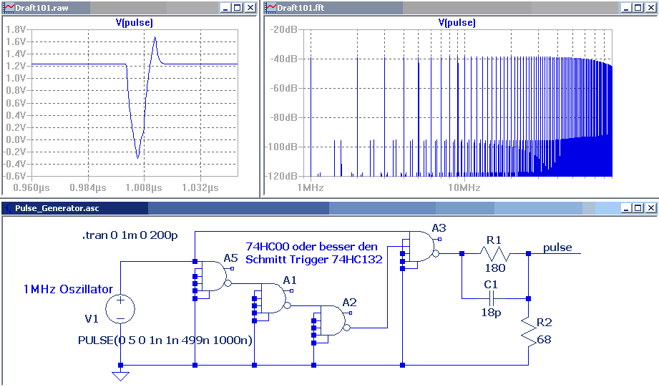
Task: Click the Draft101.fft title bar
Action: pos(461,8)
